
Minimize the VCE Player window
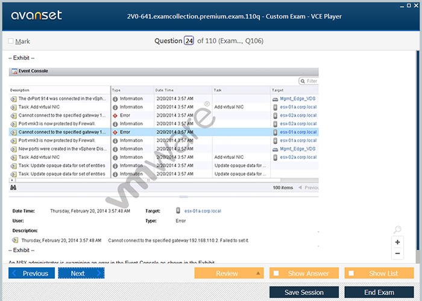402,5
